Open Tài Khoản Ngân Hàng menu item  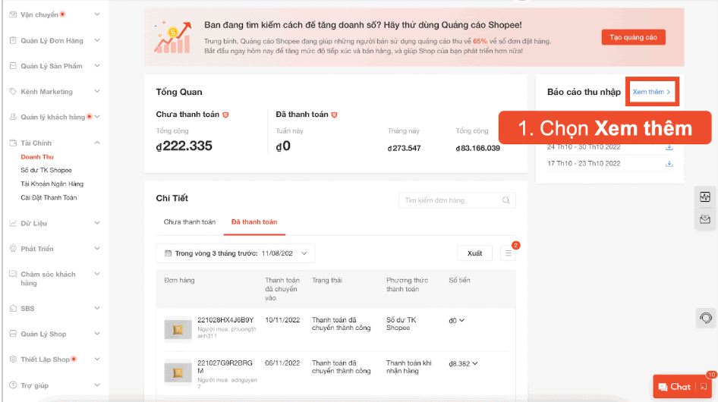click(52, 184)
